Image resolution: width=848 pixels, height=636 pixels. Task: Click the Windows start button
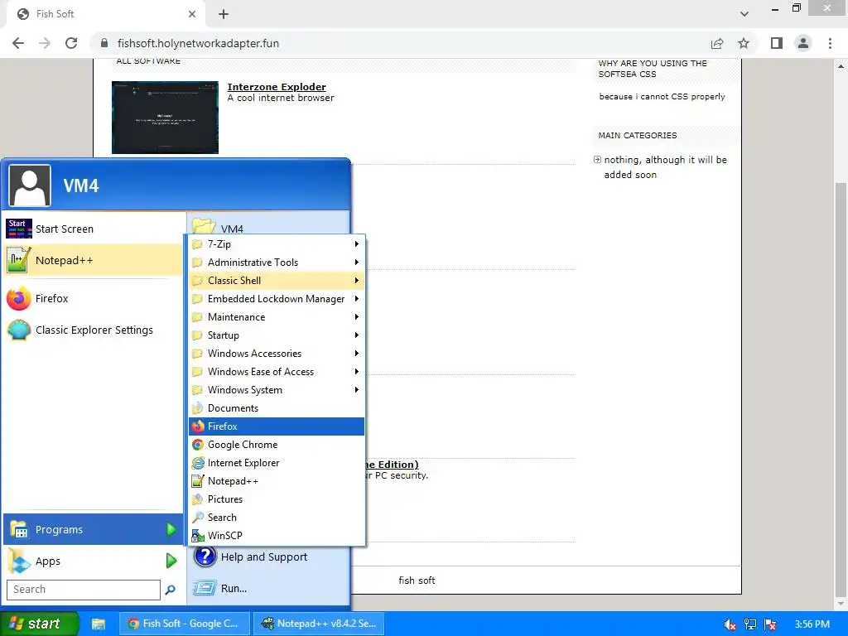(x=38, y=624)
